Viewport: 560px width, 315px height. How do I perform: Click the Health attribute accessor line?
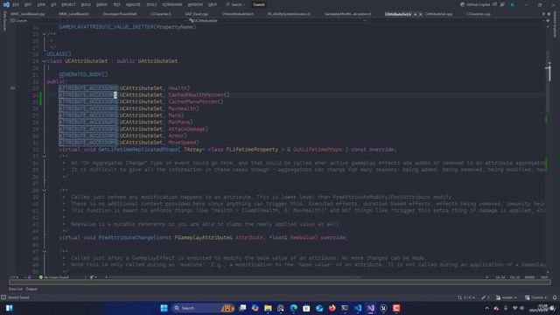pyautogui.click(x=124, y=87)
